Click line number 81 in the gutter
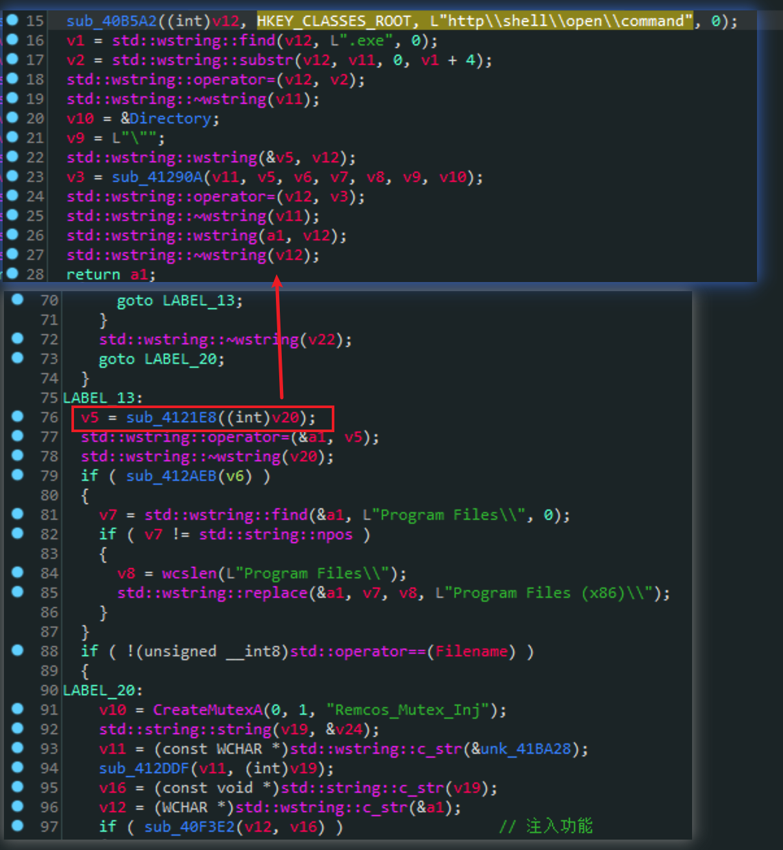783x850 pixels. (x=49, y=515)
